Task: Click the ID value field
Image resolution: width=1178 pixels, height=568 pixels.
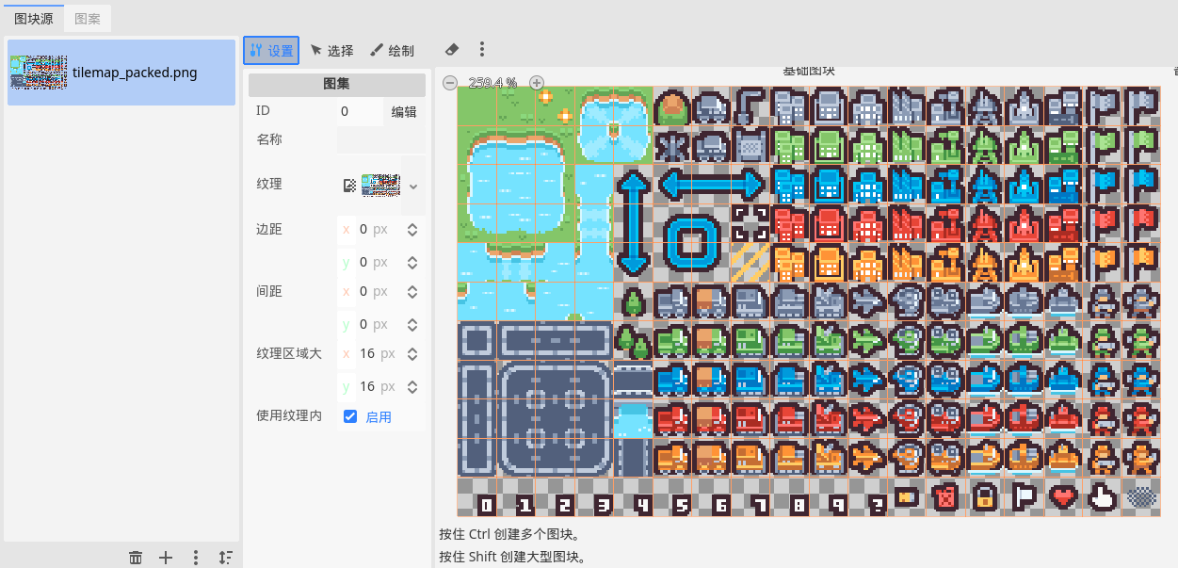Action: (360, 111)
